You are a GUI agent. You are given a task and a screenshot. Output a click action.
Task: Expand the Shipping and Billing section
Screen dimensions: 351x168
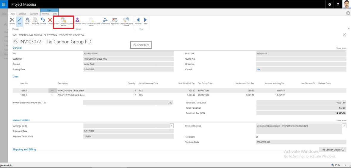pos(24,149)
